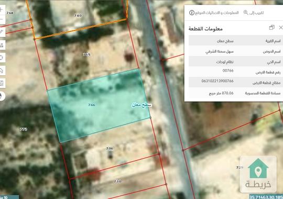283x199 pixels.
Task: Click the home extent button in left toolbar
Action: (2, 70)
